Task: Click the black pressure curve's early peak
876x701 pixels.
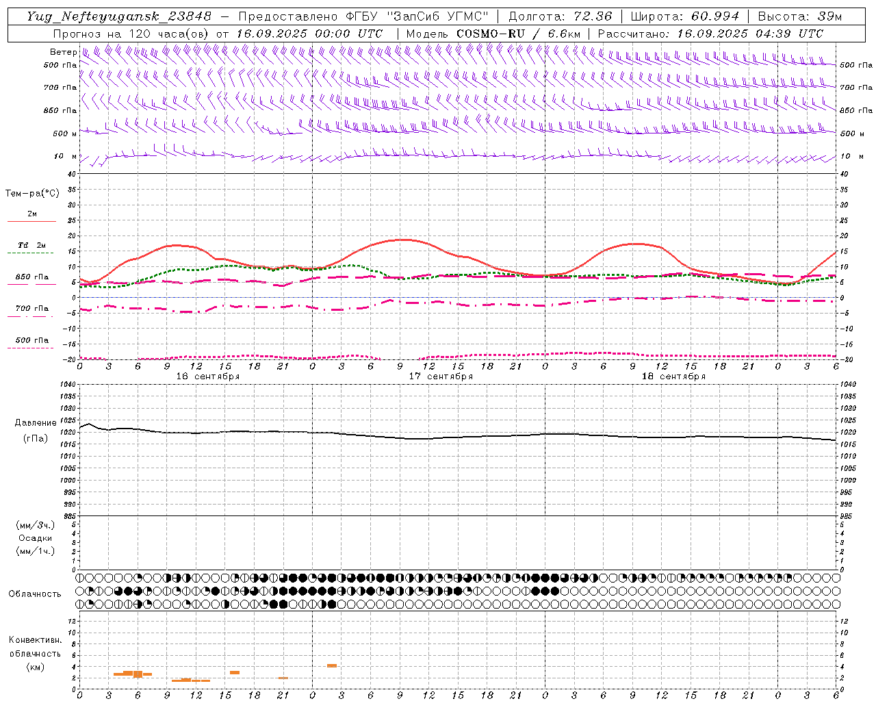Action: coord(88,424)
